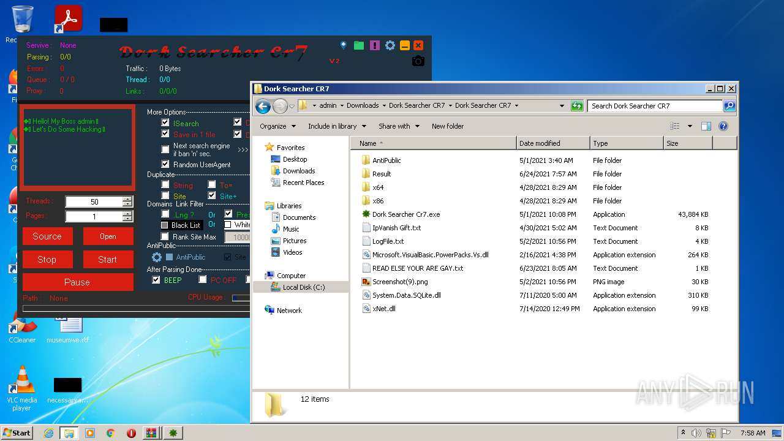The width and height of the screenshot is (784, 441).
Task: Click the Pause button
Action: click(77, 282)
